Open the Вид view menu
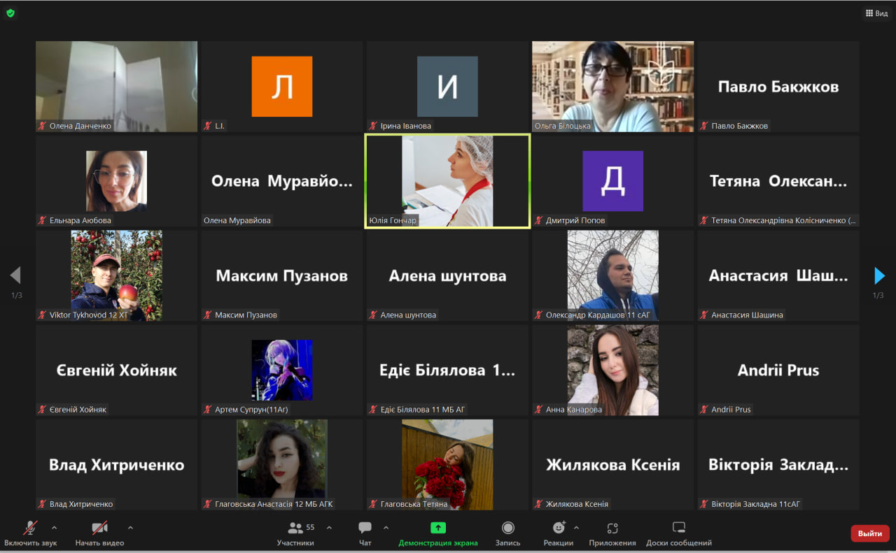 pos(876,13)
